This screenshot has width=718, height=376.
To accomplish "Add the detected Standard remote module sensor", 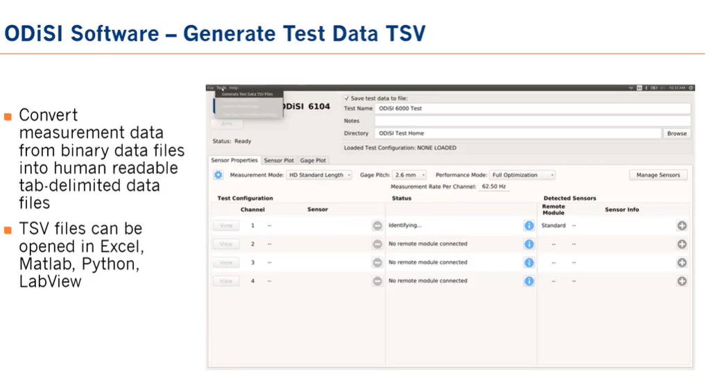I will (682, 225).
